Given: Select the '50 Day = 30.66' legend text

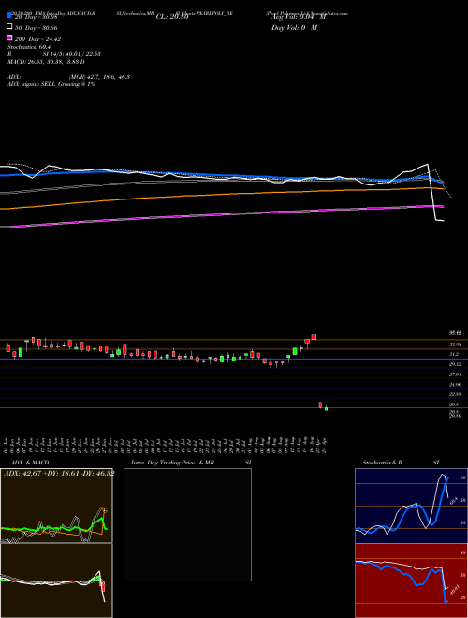Looking at the screenshot, I should point(36,28).
